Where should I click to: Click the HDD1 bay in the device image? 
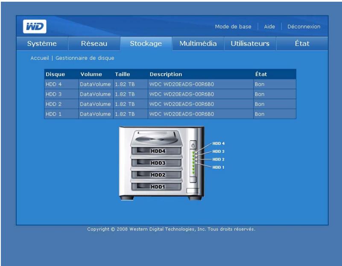[156, 187]
